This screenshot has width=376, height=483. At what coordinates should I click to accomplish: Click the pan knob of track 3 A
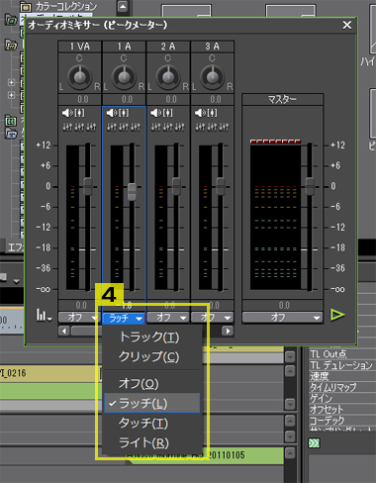coord(212,77)
